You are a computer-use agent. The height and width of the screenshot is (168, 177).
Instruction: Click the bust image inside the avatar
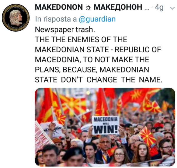[16, 17]
